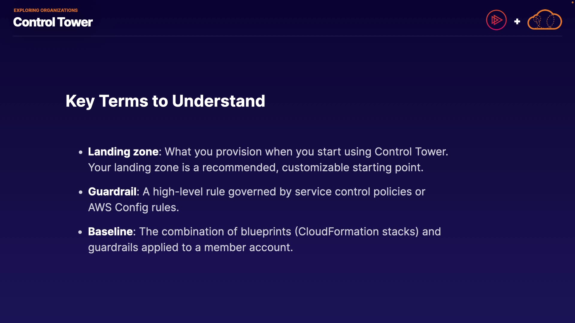
Task: Click the AWS Config rules text
Action: (133, 208)
